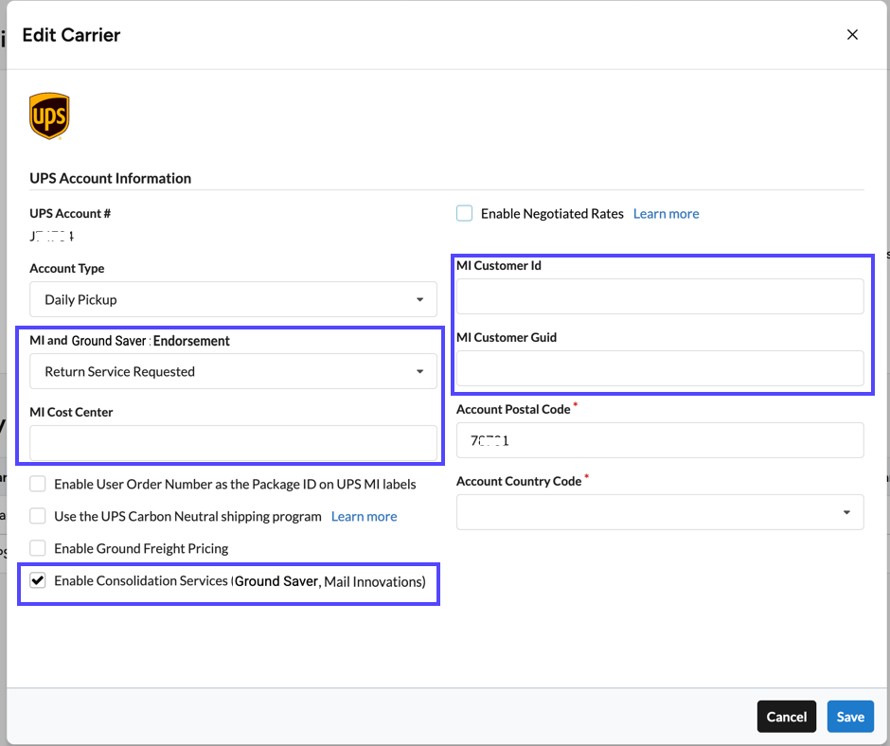Click the MI Customer Id field
890x746 pixels.
pyautogui.click(x=660, y=296)
